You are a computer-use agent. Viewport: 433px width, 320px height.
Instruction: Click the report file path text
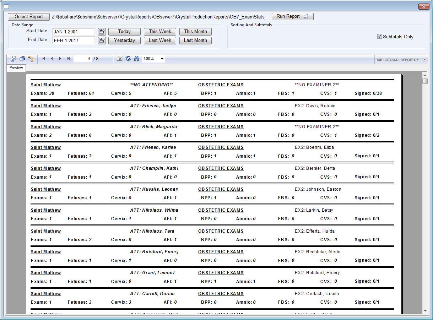coord(158,17)
